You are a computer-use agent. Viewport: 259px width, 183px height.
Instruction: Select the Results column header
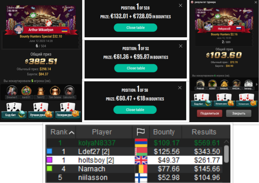point(204,132)
